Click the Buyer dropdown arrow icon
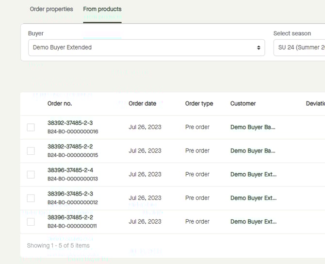The width and height of the screenshot is (325, 264). (x=259, y=48)
